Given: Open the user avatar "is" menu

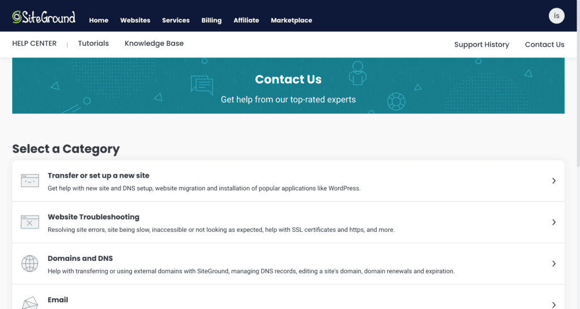Looking at the screenshot, I should [x=556, y=15].
